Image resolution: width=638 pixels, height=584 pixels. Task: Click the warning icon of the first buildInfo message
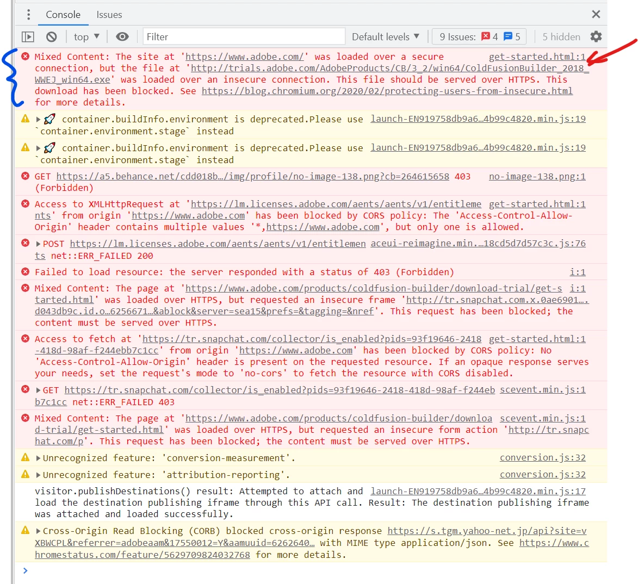[25, 119]
